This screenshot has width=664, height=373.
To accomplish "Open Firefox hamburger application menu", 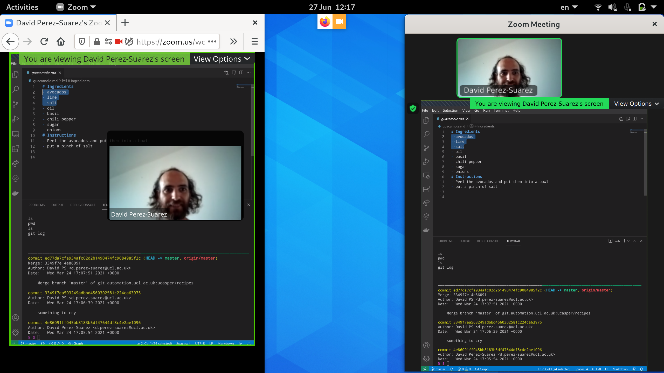I will coord(254,41).
